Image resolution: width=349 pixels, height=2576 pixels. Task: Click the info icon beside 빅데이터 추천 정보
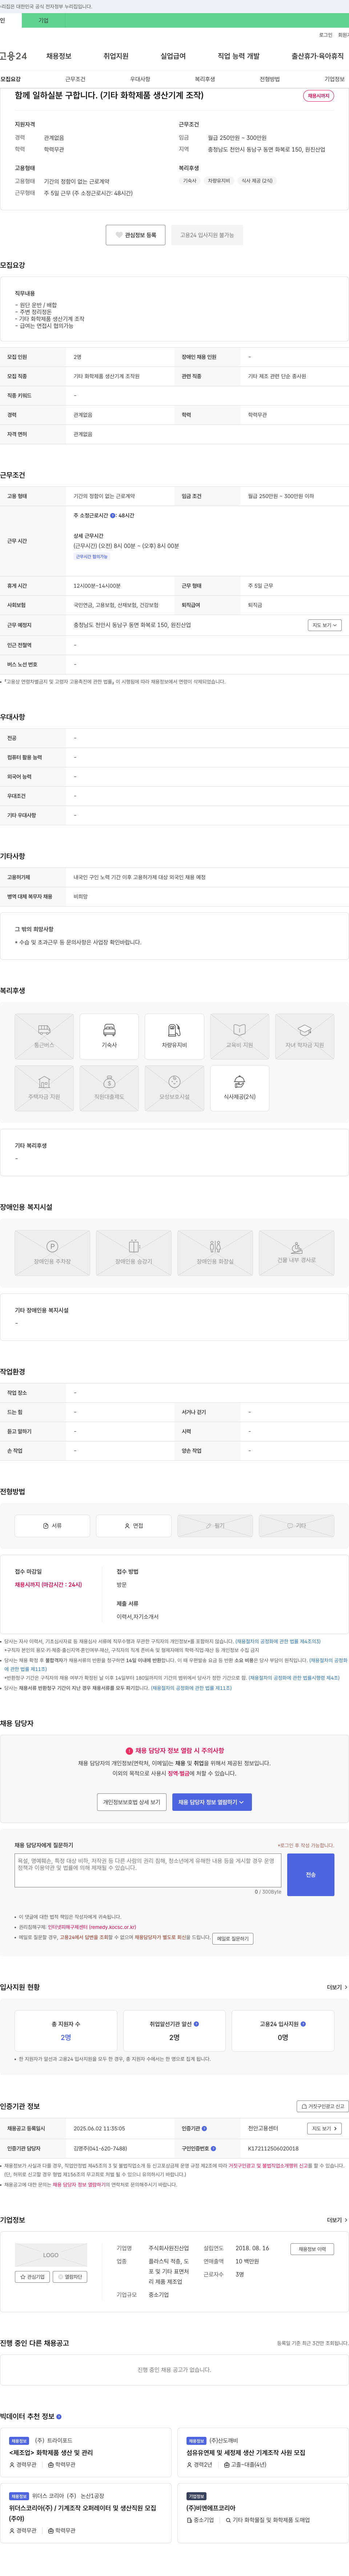click(59, 2417)
